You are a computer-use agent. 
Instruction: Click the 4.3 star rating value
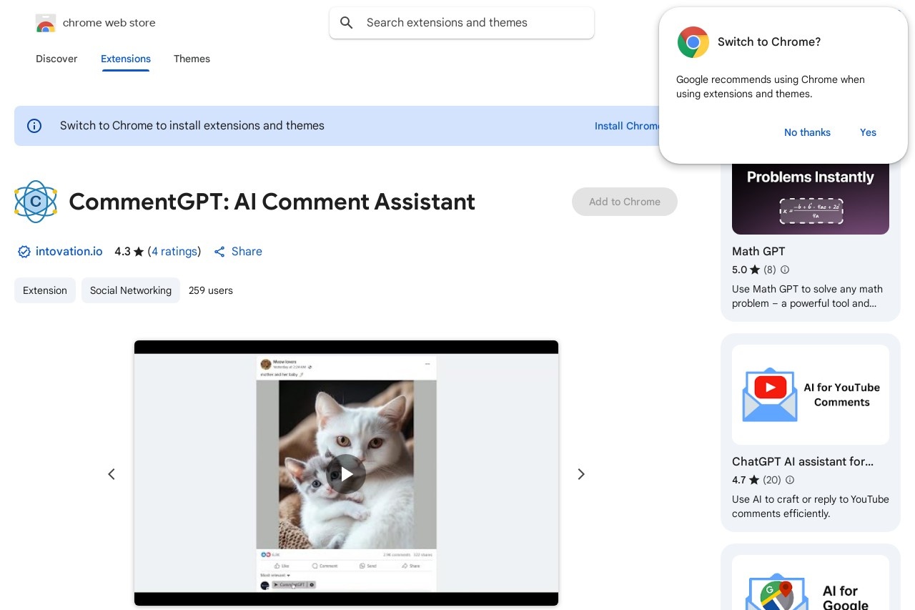point(122,252)
